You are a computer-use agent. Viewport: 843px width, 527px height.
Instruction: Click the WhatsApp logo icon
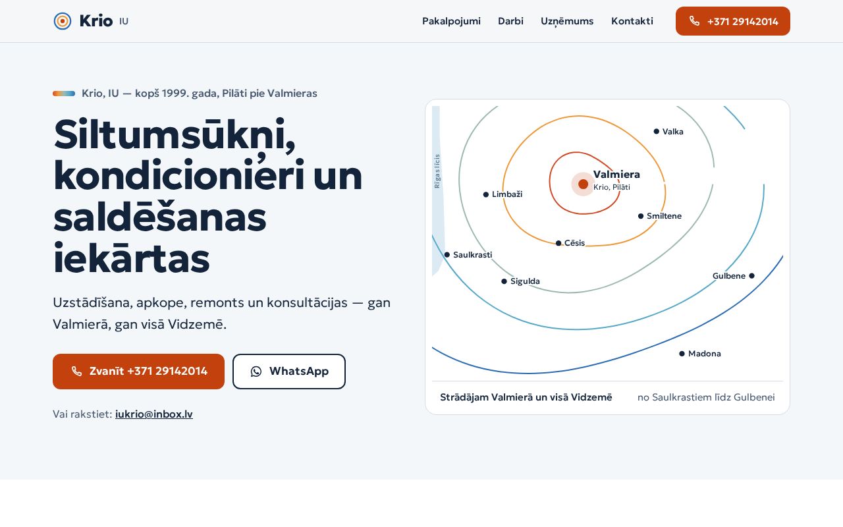coord(256,372)
